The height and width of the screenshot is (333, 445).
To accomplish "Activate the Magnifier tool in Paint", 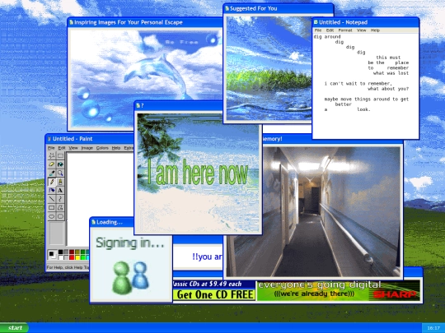I will pos(60,173).
